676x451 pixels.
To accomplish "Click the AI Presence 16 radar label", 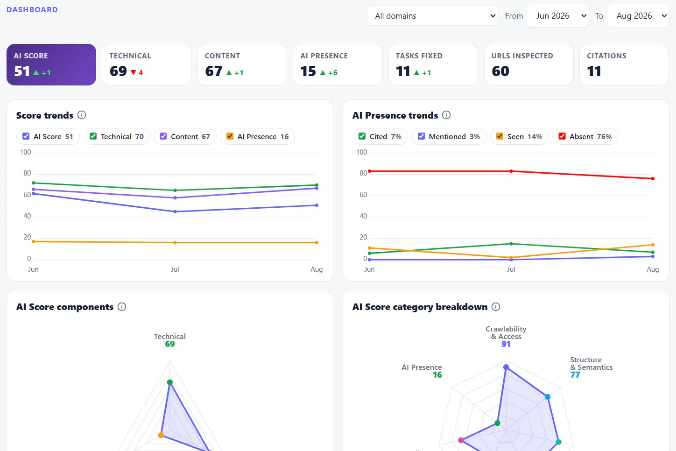I will tap(422, 371).
